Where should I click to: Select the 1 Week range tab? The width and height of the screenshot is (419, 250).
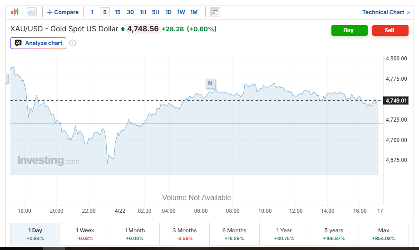85,234
